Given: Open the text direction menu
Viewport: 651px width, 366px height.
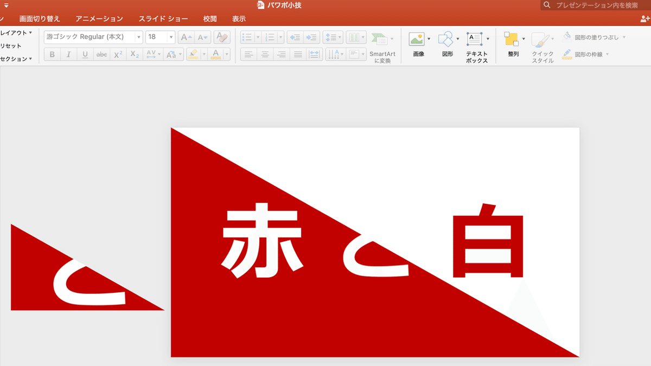Looking at the screenshot, I should pos(335,54).
